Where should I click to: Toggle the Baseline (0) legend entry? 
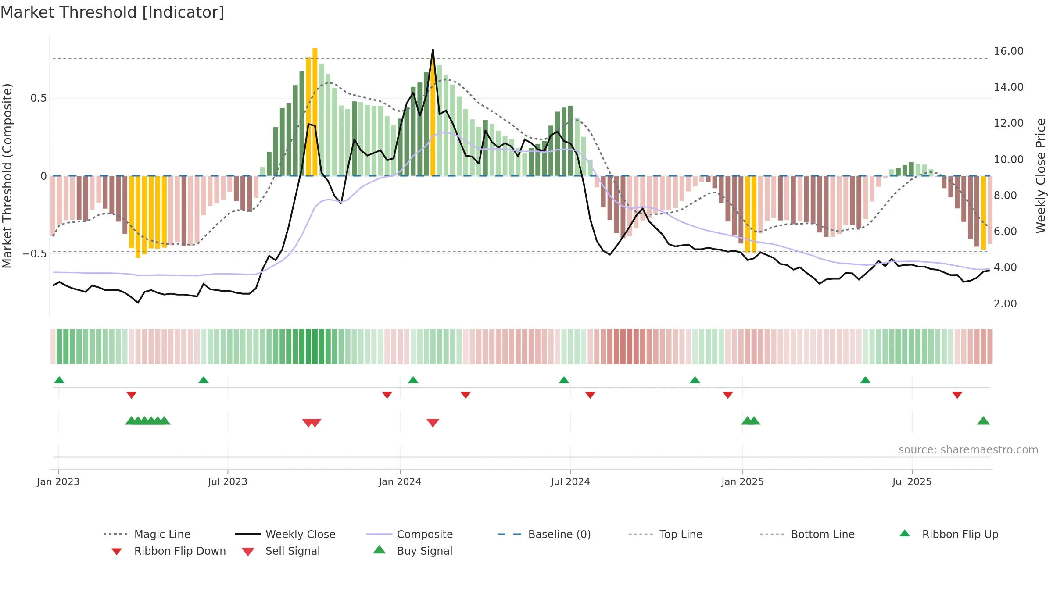tap(544, 534)
